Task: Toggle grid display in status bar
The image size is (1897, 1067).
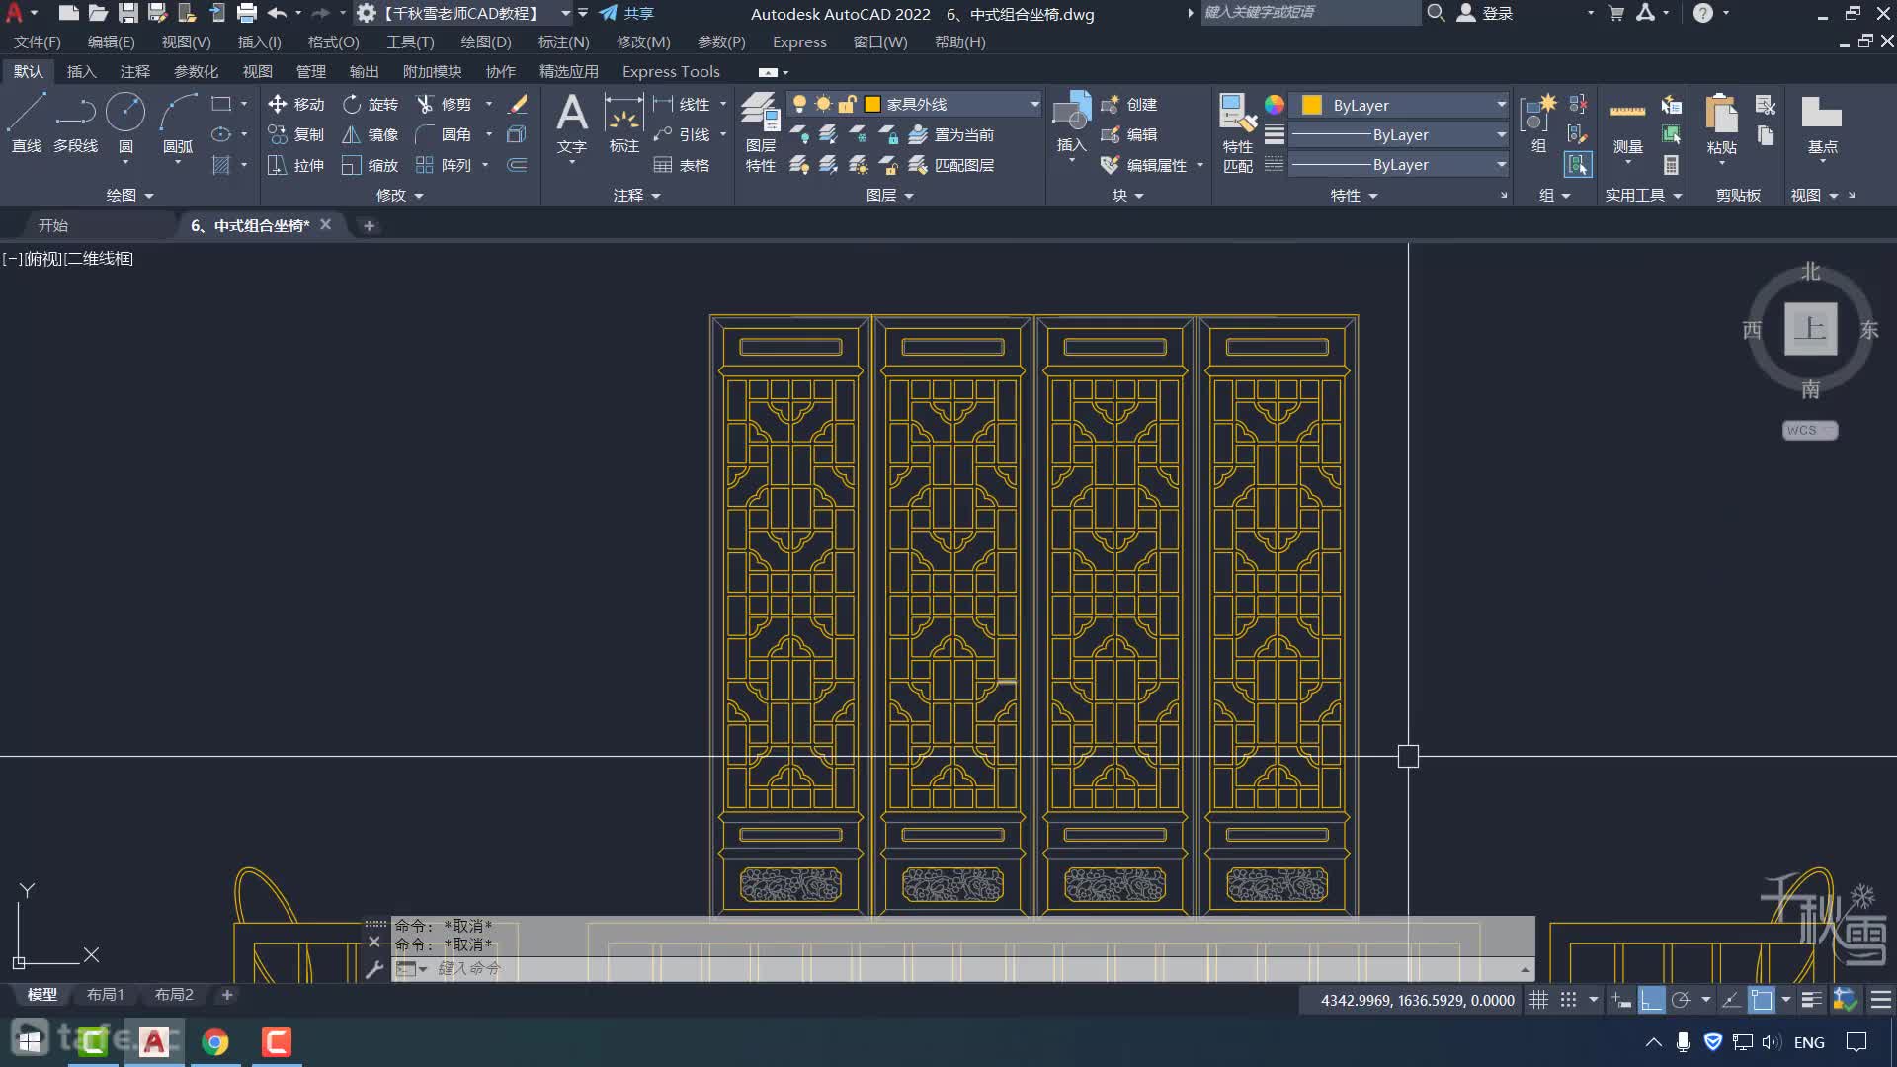Action: tap(1538, 1000)
